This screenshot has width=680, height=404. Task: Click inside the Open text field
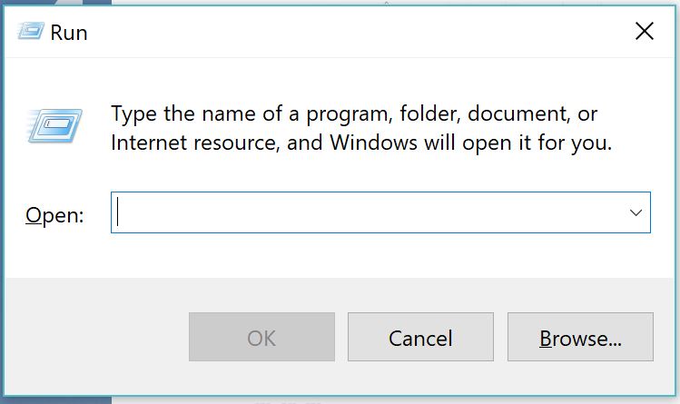point(369,212)
